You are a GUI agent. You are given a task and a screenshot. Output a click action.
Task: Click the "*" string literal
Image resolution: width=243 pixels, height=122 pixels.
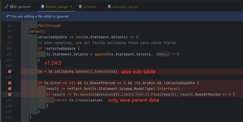click(174, 54)
